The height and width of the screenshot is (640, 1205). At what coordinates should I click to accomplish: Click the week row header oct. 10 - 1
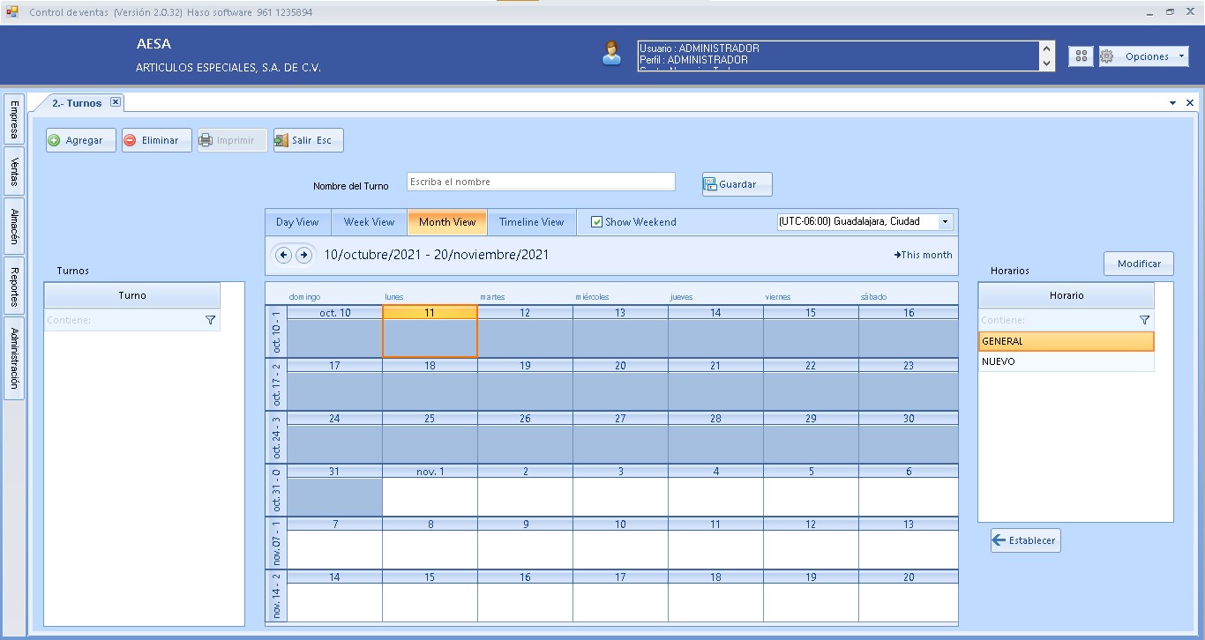(276, 331)
